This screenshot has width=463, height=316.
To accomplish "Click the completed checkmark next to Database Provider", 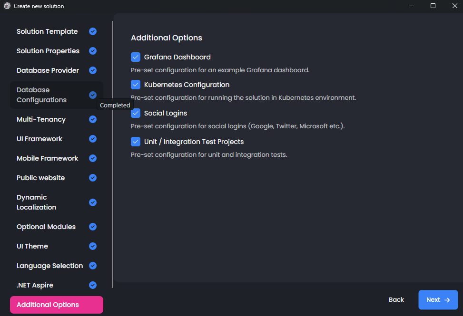I will pyautogui.click(x=93, y=70).
